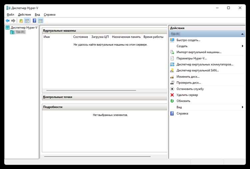The image size is (250, 169).
Task: Open Диспетчер виртуальной SAN... action
Action: pyautogui.click(x=198, y=70)
